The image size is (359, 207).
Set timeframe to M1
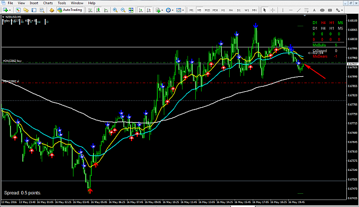(x=191, y=10)
